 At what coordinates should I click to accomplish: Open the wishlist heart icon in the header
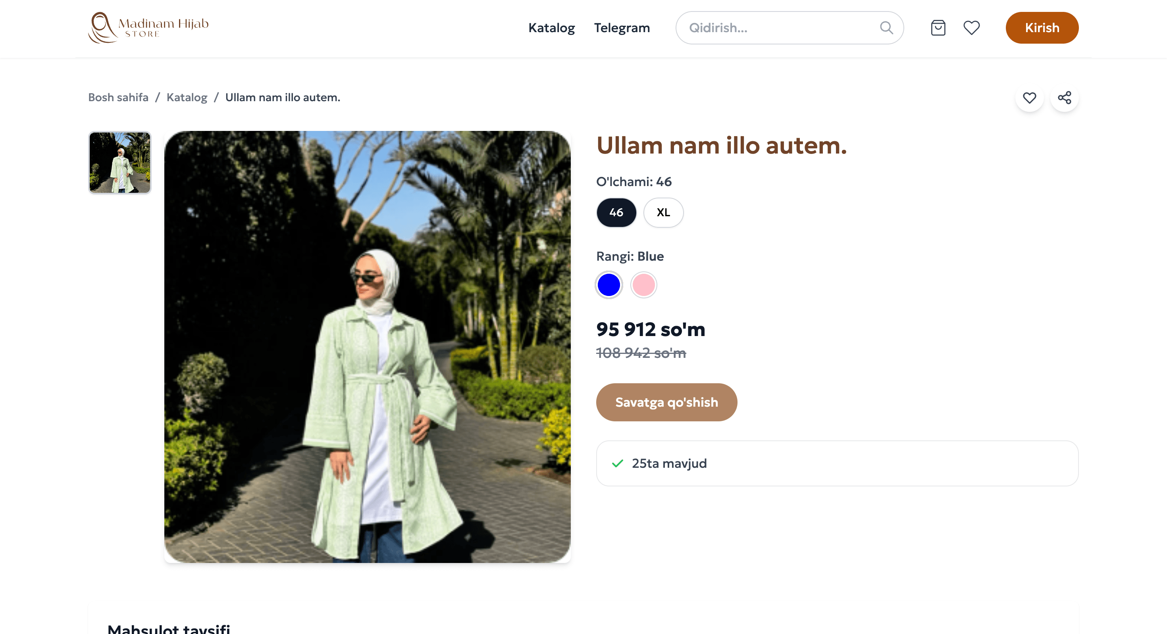972,28
